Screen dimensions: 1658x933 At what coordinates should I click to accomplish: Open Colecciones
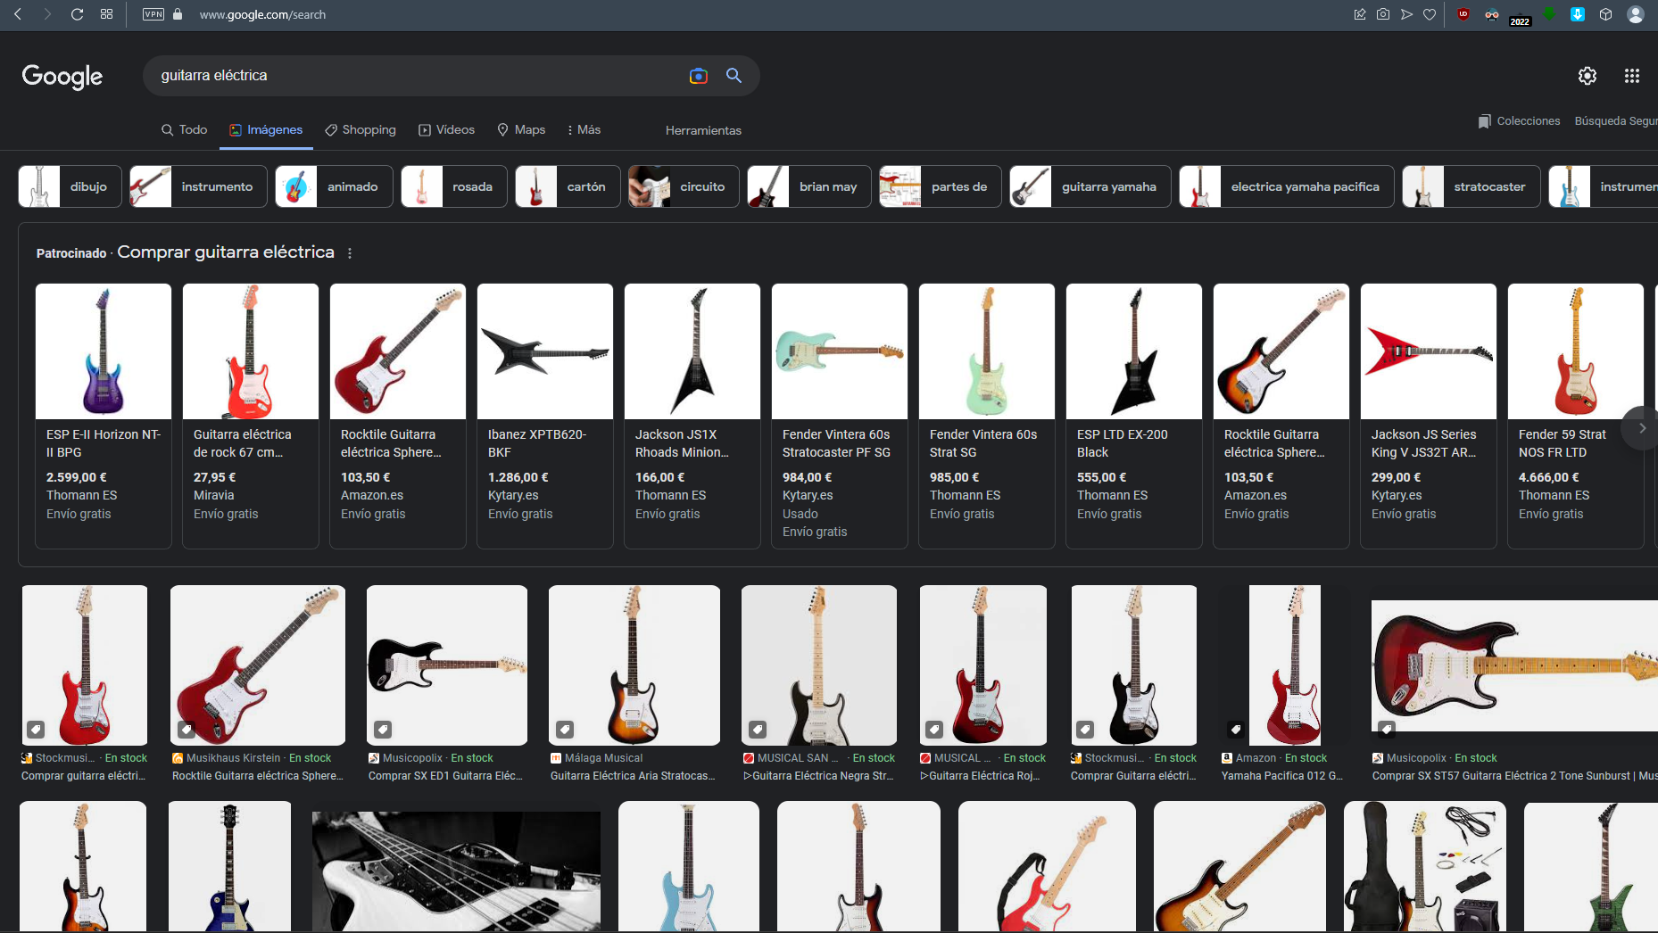click(1520, 121)
